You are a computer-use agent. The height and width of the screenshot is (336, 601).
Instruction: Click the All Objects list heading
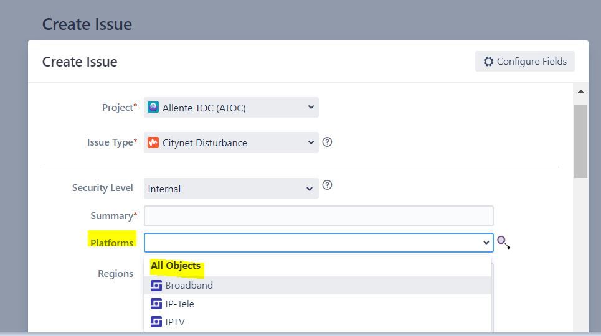[x=176, y=266]
